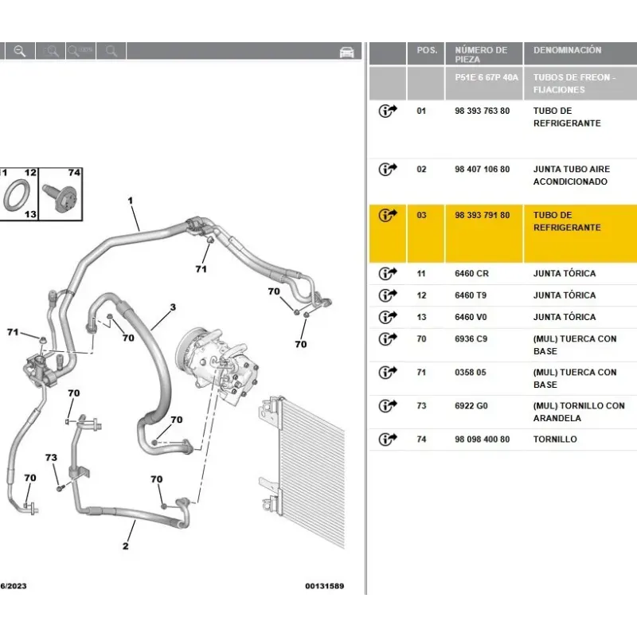The width and height of the screenshot is (637, 637).
Task: Click the car vehicle icon in toolbar
Action: (x=346, y=52)
